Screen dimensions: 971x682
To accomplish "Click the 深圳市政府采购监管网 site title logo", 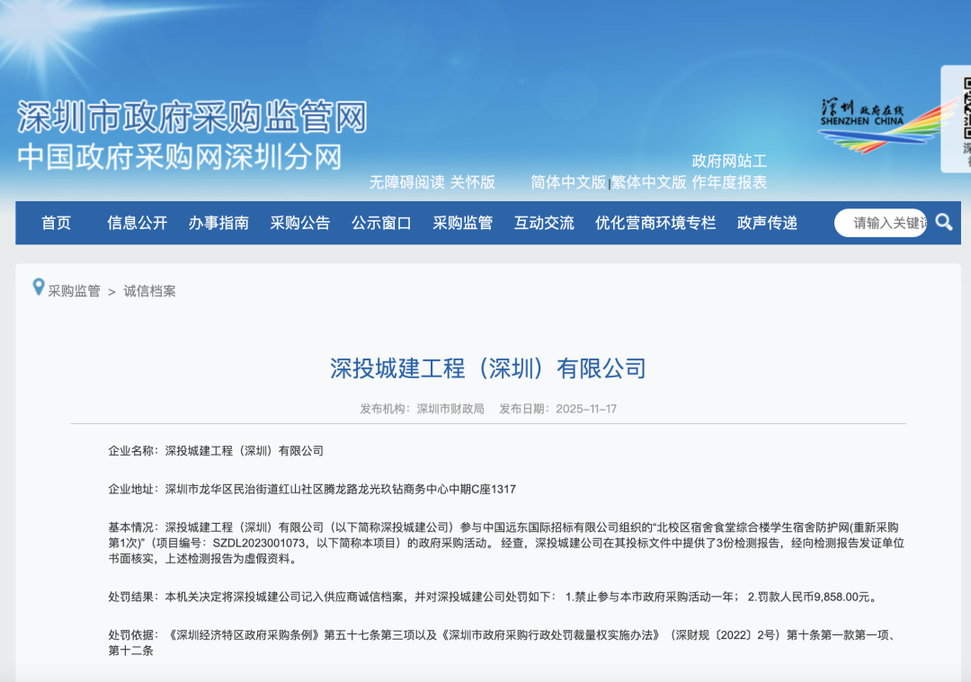I will (x=192, y=118).
